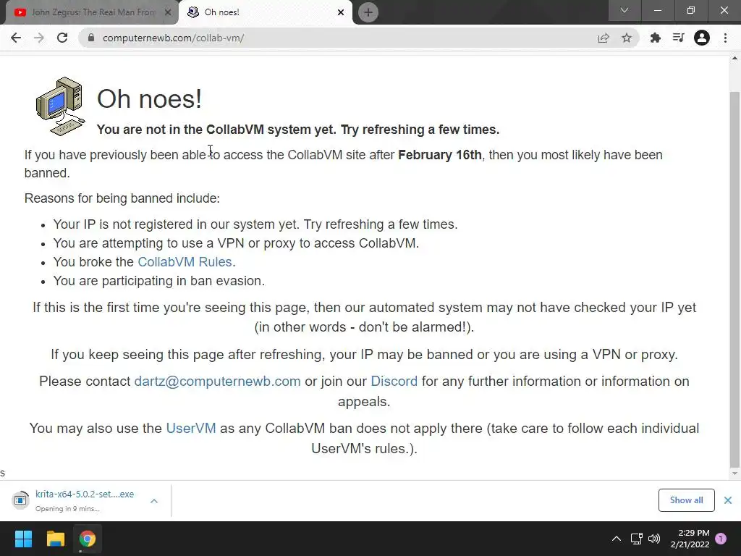This screenshot has height=556, width=741.
Task: Open the tab search dropdown arrow
Action: pos(624,10)
